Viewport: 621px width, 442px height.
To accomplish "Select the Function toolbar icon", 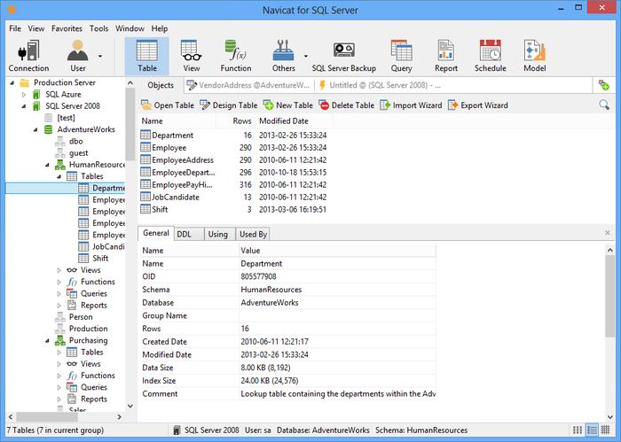I will point(236,56).
